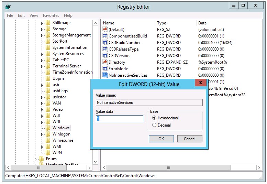Open the Edit menu
The image size is (267, 184).
click(21, 15)
